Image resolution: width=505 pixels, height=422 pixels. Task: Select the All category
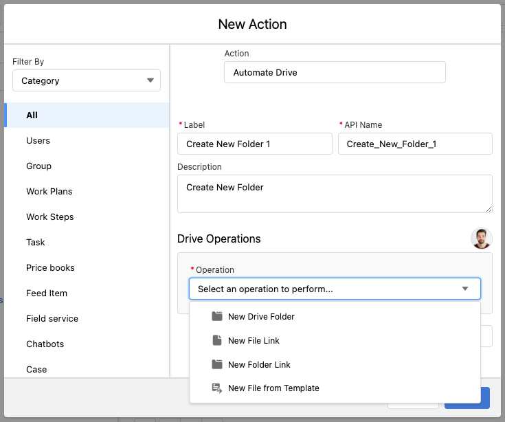[x=32, y=115]
